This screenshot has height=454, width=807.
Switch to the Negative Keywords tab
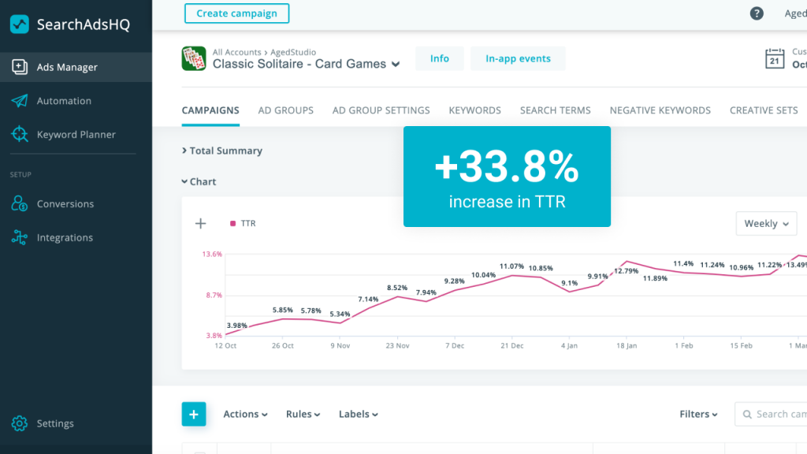[x=660, y=110]
